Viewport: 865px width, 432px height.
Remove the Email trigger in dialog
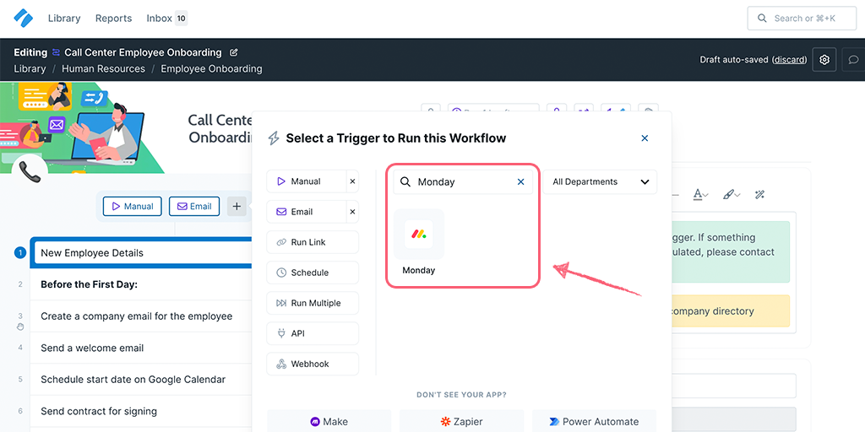(x=352, y=212)
